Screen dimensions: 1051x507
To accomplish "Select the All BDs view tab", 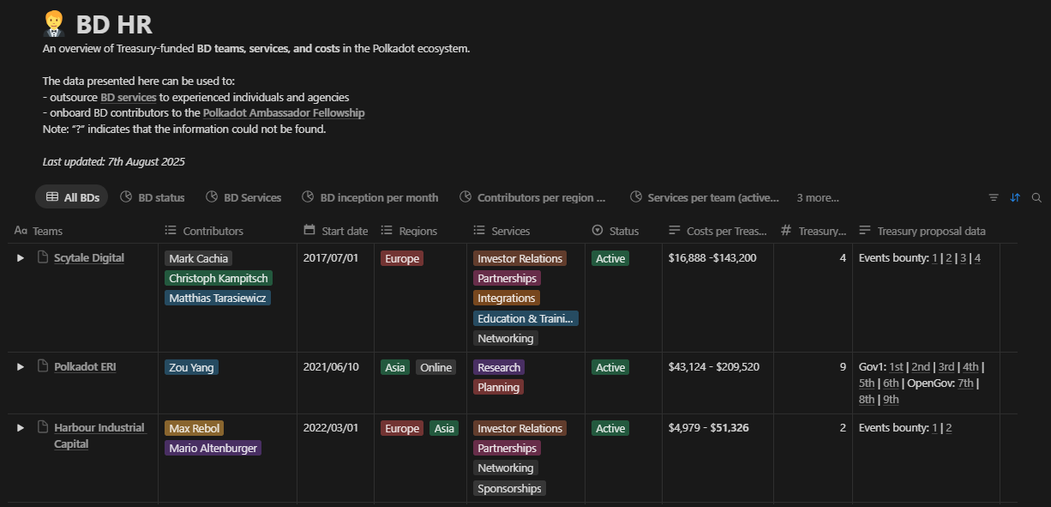I will pos(72,197).
